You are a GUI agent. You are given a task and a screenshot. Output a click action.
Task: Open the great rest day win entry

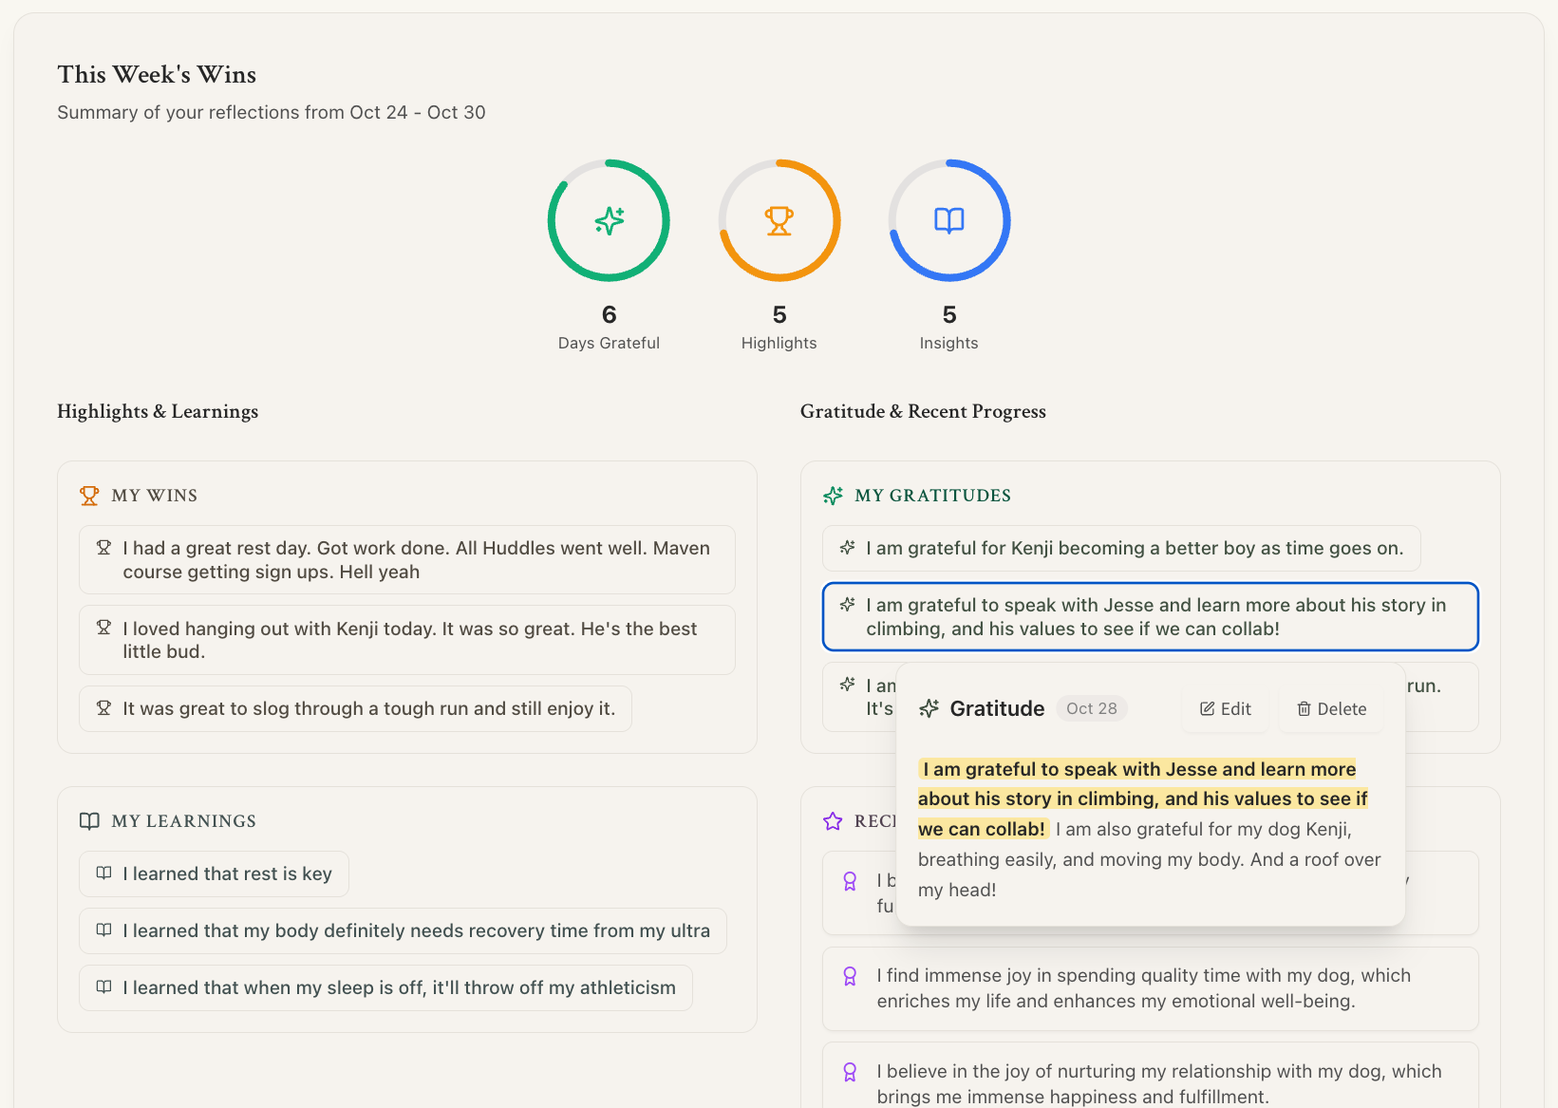(406, 560)
